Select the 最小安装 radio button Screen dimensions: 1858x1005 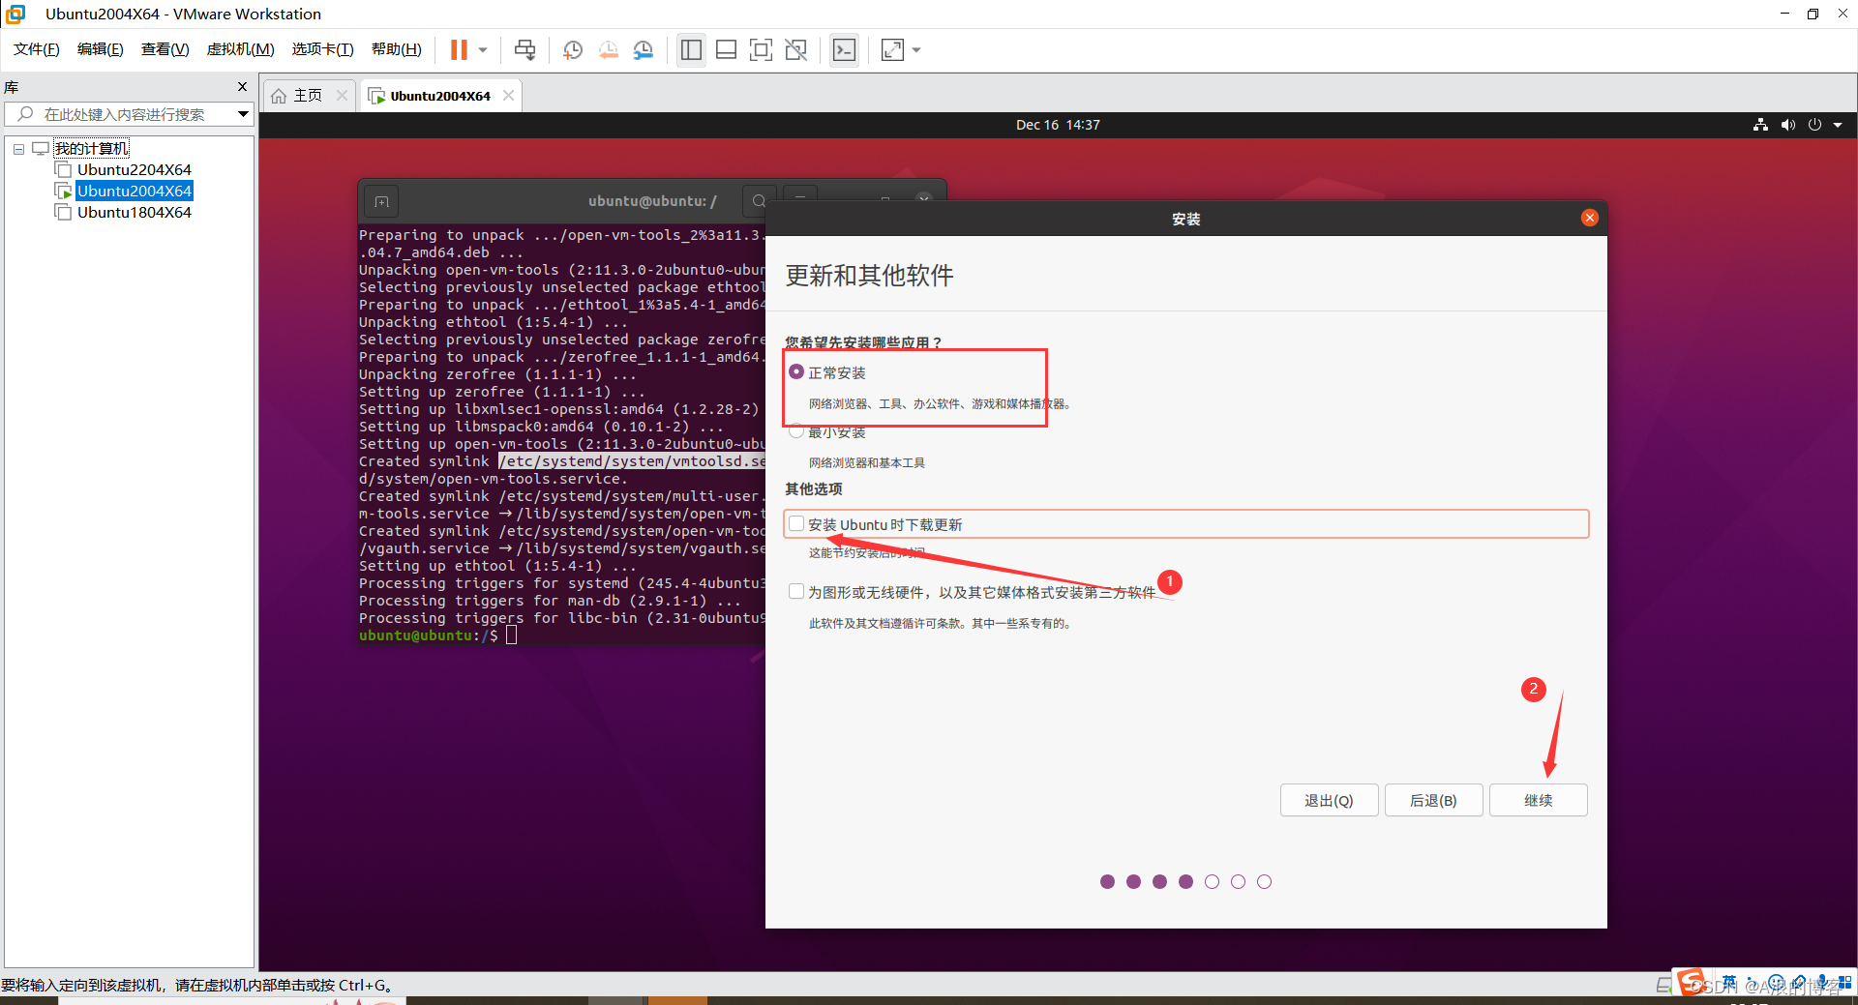tap(796, 431)
